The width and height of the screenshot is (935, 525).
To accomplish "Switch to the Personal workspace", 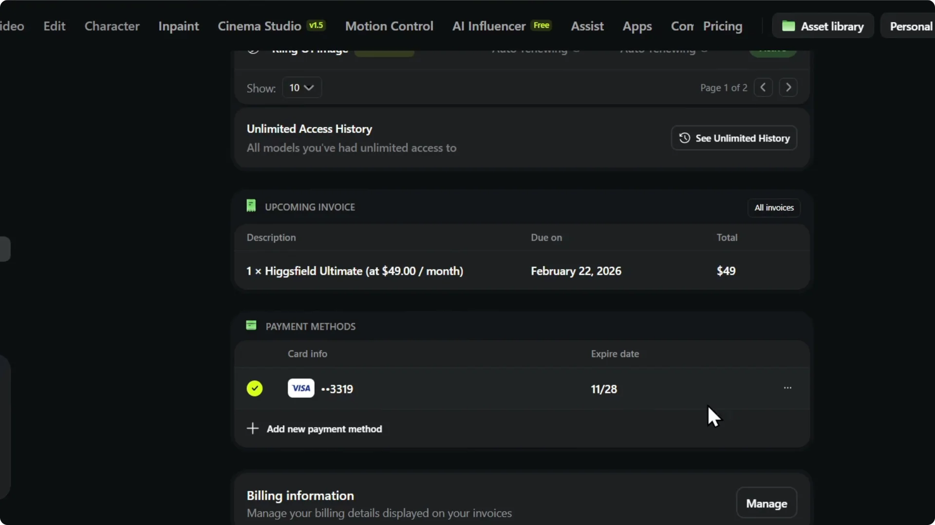I will click(x=910, y=26).
